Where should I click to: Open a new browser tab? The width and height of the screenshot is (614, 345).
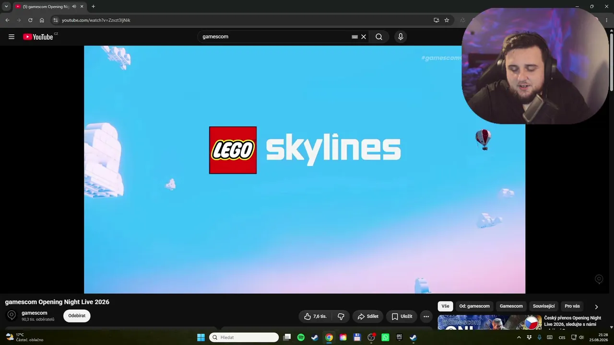[93, 7]
